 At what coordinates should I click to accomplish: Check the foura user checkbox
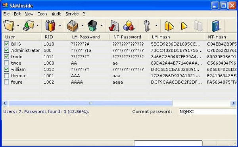click(6, 82)
